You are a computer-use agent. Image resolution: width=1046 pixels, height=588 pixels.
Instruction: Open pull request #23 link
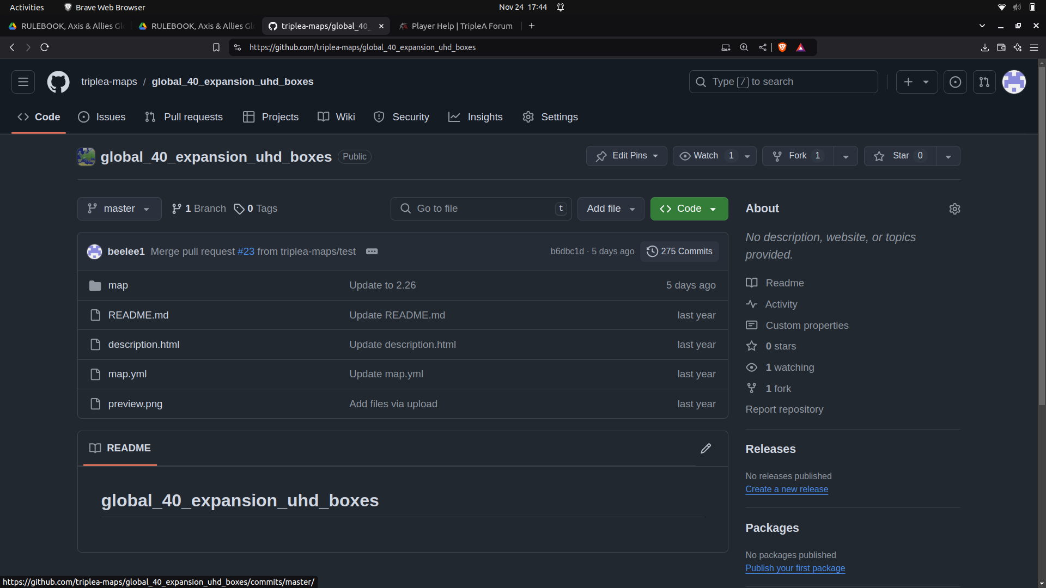coord(246,252)
